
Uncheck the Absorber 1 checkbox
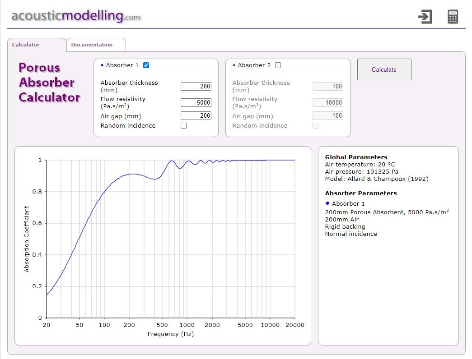146,65
